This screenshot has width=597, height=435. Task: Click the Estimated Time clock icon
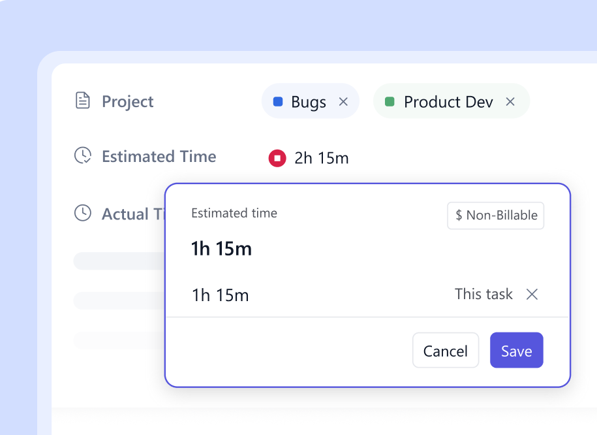(83, 156)
